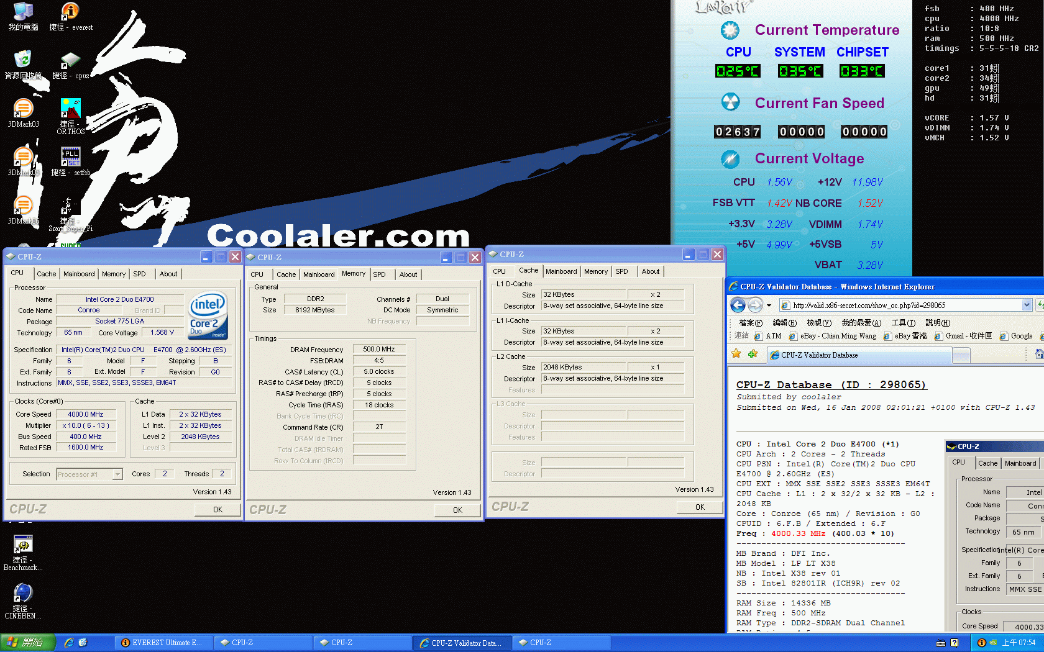Switch to About tab in Memory CPU-Z window
This screenshot has height=652, width=1044.
[x=408, y=274]
